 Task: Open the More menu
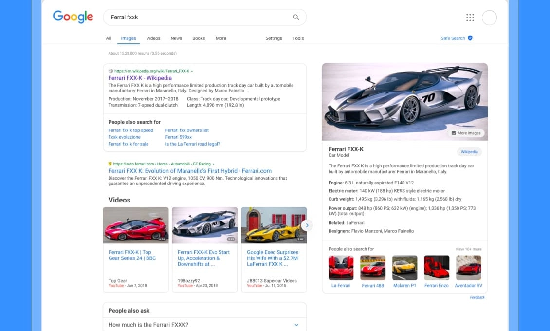220,38
